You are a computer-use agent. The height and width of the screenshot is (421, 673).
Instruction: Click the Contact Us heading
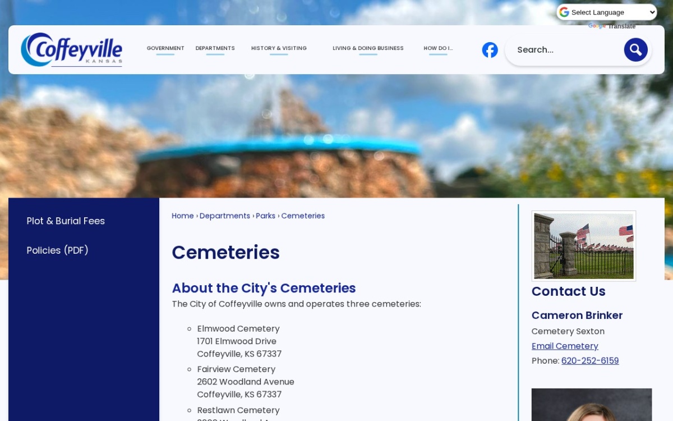click(569, 291)
